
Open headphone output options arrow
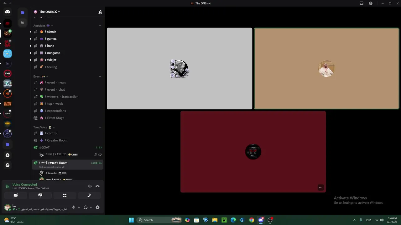[x=91, y=207]
